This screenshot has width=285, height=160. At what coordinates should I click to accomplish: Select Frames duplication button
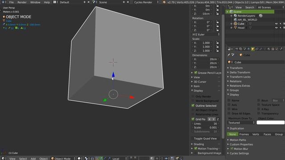click(244, 134)
